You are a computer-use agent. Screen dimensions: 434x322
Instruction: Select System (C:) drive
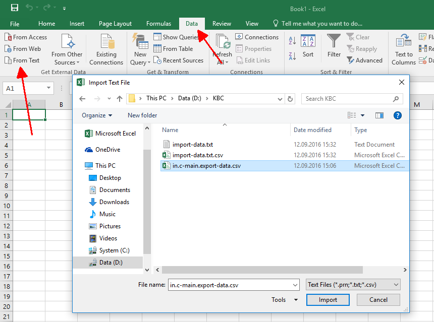tap(109, 250)
